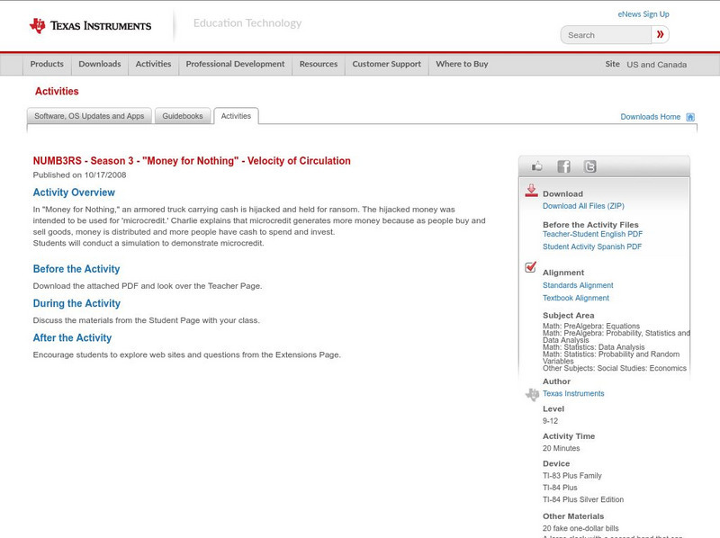Click the NUMB3RS Velocity of Circulation title
Viewport: 720px width, 538px height.
pos(192,161)
